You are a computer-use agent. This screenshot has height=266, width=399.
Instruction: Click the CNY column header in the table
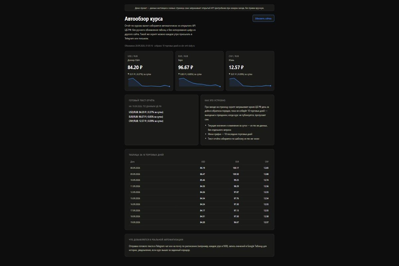point(267,162)
